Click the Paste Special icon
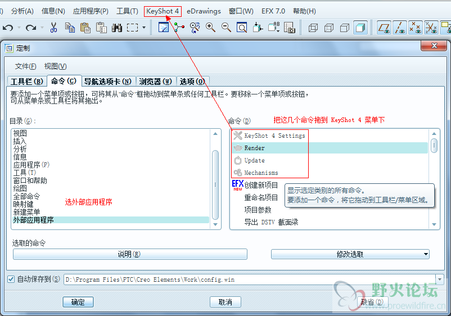This screenshot has width=451, height=316. click(x=101, y=28)
